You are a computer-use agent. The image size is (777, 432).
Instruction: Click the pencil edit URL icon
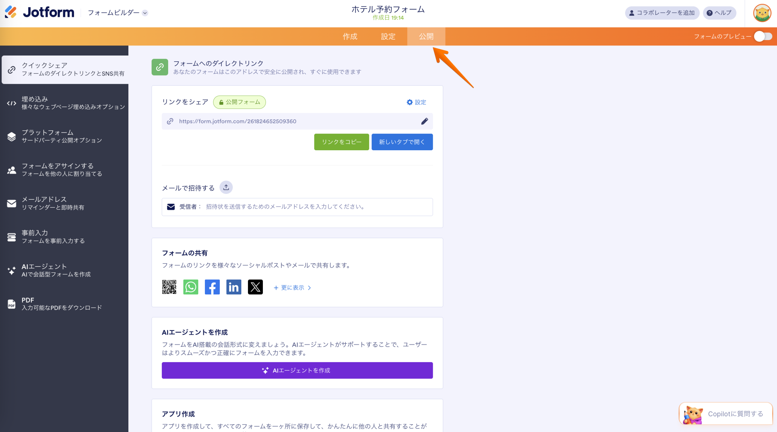[x=424, y=121]
